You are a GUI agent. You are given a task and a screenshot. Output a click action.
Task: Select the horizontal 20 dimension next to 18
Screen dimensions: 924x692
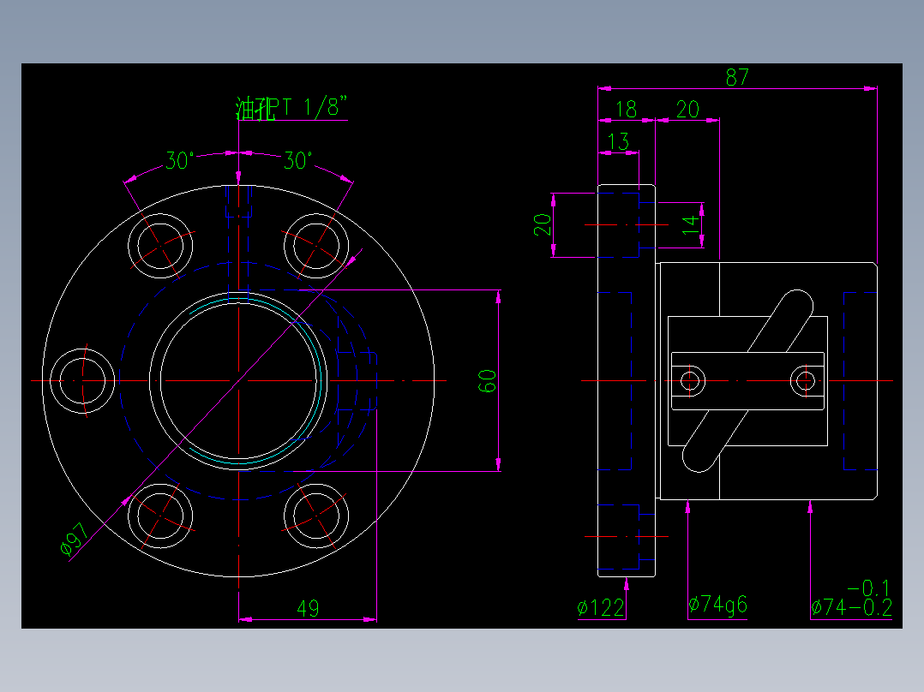pos(687,110)
